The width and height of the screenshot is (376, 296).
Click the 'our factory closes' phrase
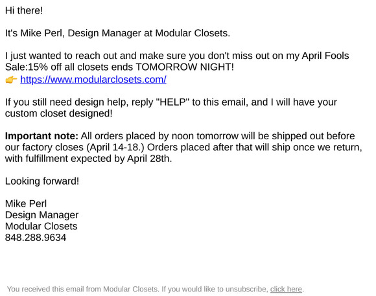[x=44, y=147]
